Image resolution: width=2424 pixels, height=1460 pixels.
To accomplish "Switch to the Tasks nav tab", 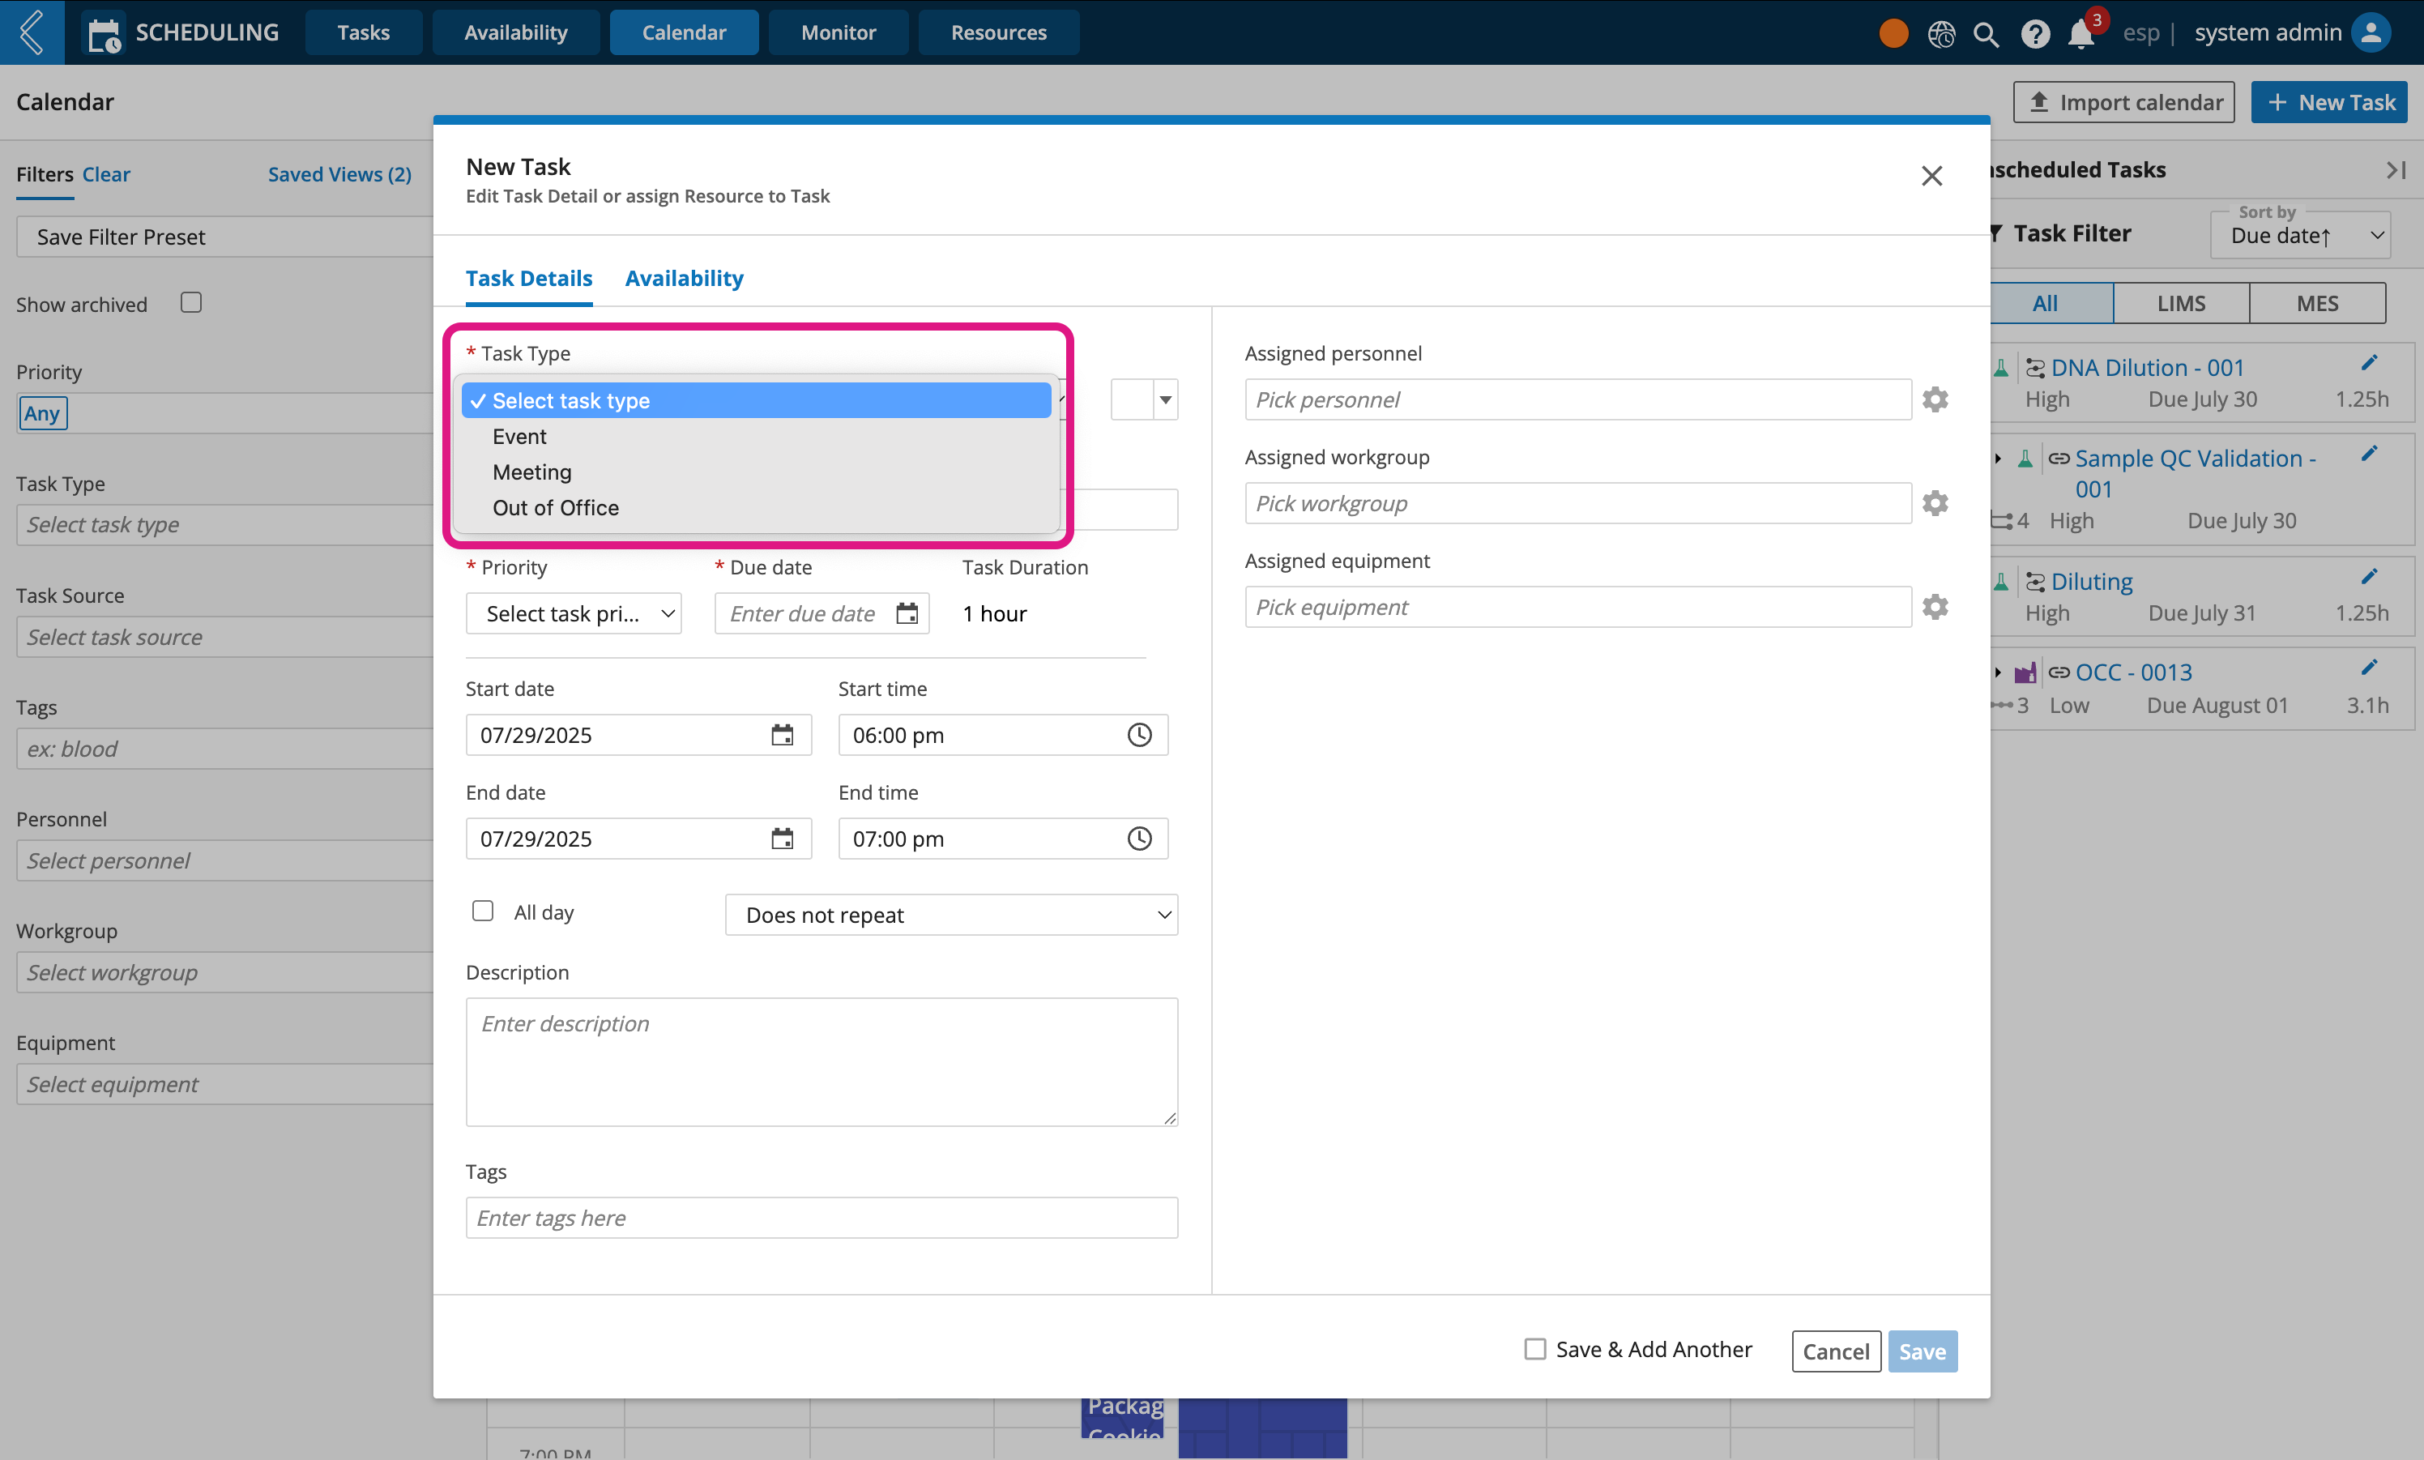I will pos(364,32).
